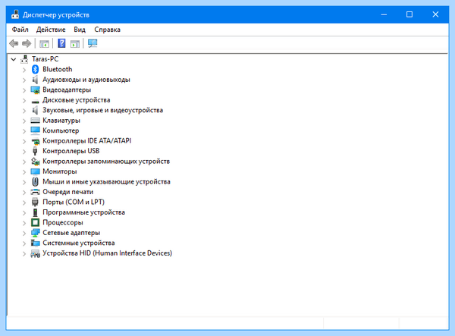Expand the Дисковые устройства node

point(24,100)
